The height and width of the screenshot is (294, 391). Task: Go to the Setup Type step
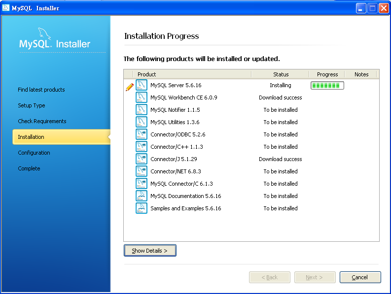coord(32,105)
